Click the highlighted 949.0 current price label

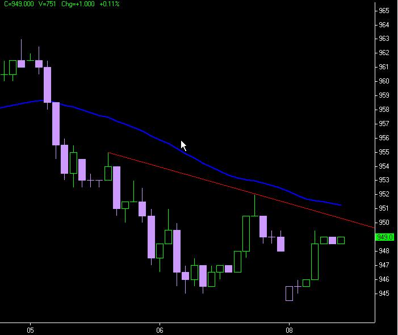point(384,237)
